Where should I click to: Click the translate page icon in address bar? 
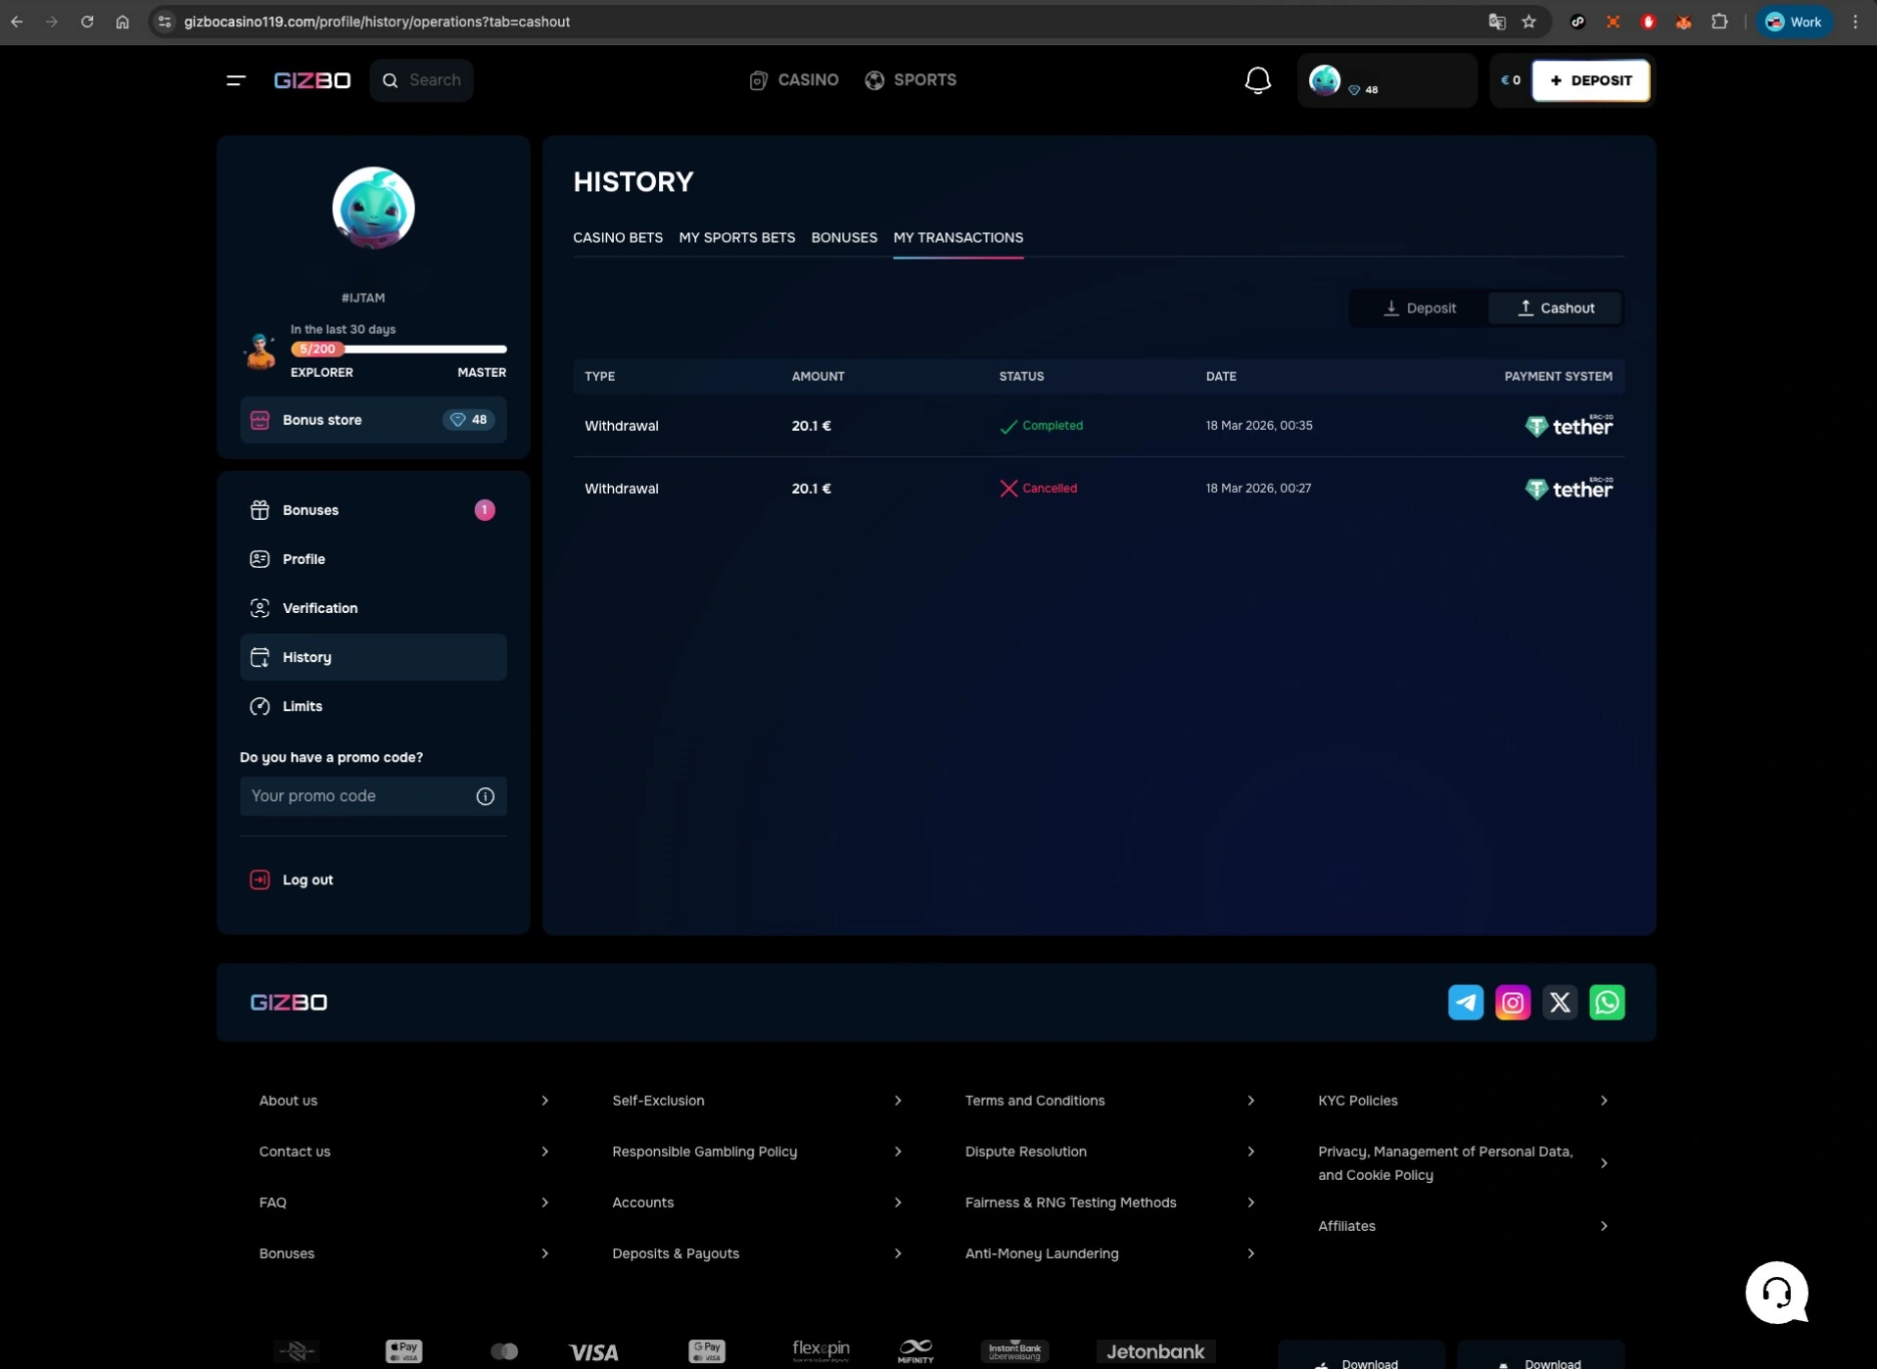click(x=1496, y=22)
